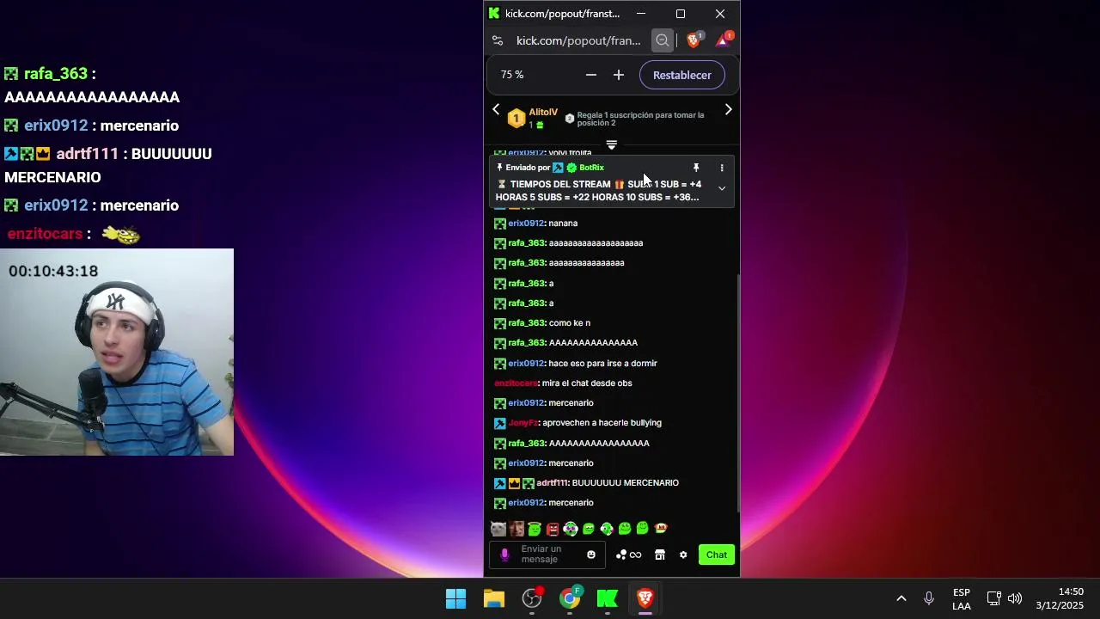Open the Brave Shields lion icon
This screenshot has width=1100, height=619.
[x=694, y=40]
